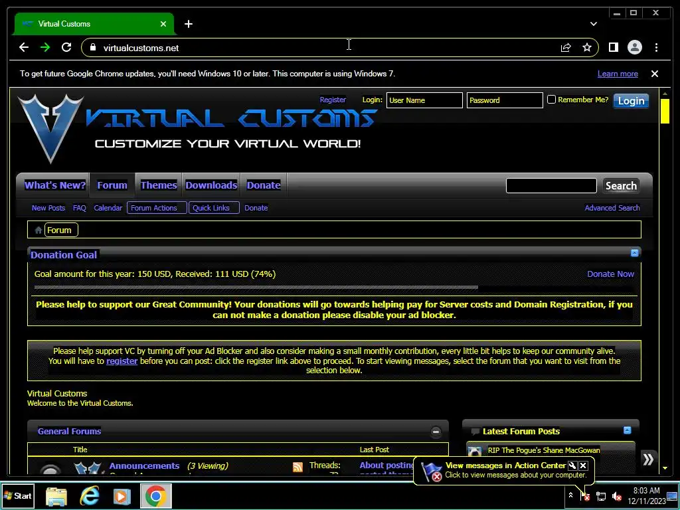The image size is (680, 510).
Task: Open the Announcements forum
Action: point(144,466)
